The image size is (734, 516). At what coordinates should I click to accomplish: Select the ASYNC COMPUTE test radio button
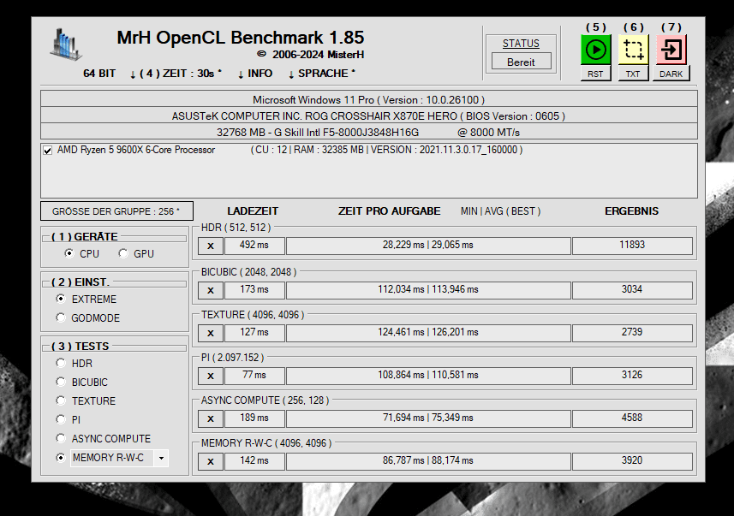(x=61, y=438)
